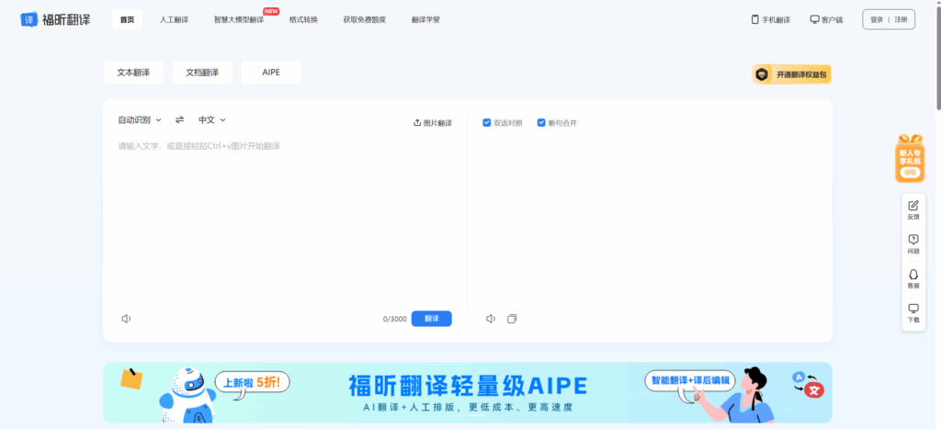Open 格式转换 nav item
941x429 pixels.
coord(303,19)
